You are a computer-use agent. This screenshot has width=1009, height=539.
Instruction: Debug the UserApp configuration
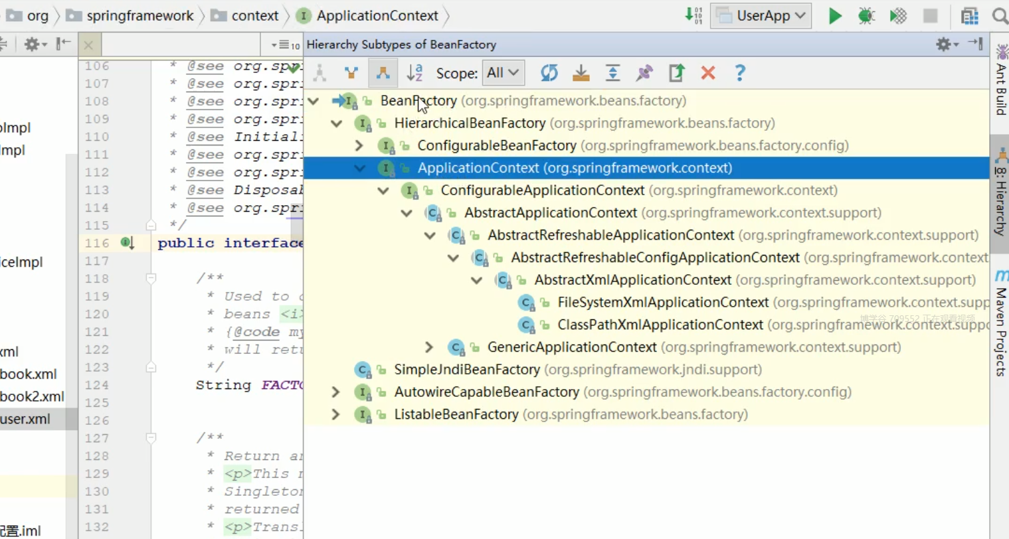click(x=866, y=15)
